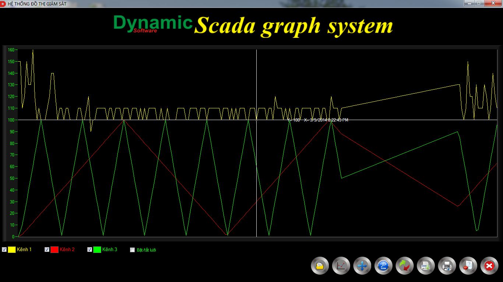503x282 pixels.
Task: Open file with the yellow folder icon
Action: click(320, 266)
